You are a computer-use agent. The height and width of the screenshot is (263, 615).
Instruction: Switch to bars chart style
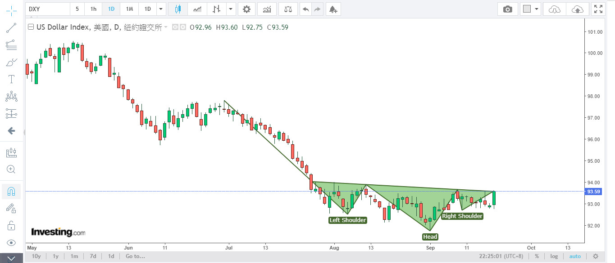[x=217, y=9]
